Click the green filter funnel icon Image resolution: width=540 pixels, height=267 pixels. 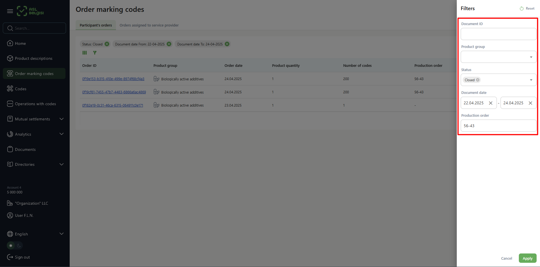point(95,53)
